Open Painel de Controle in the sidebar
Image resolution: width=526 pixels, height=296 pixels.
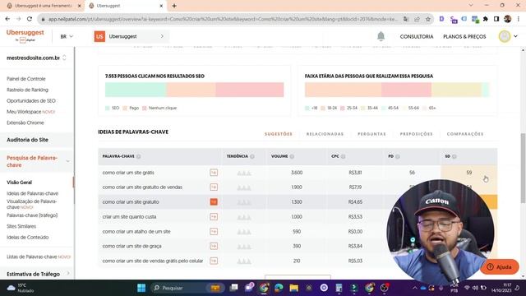(25, 79)
